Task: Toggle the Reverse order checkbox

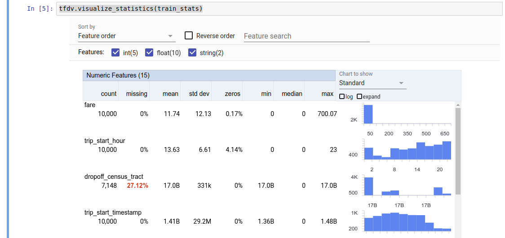Action: (x=189, y=36)
